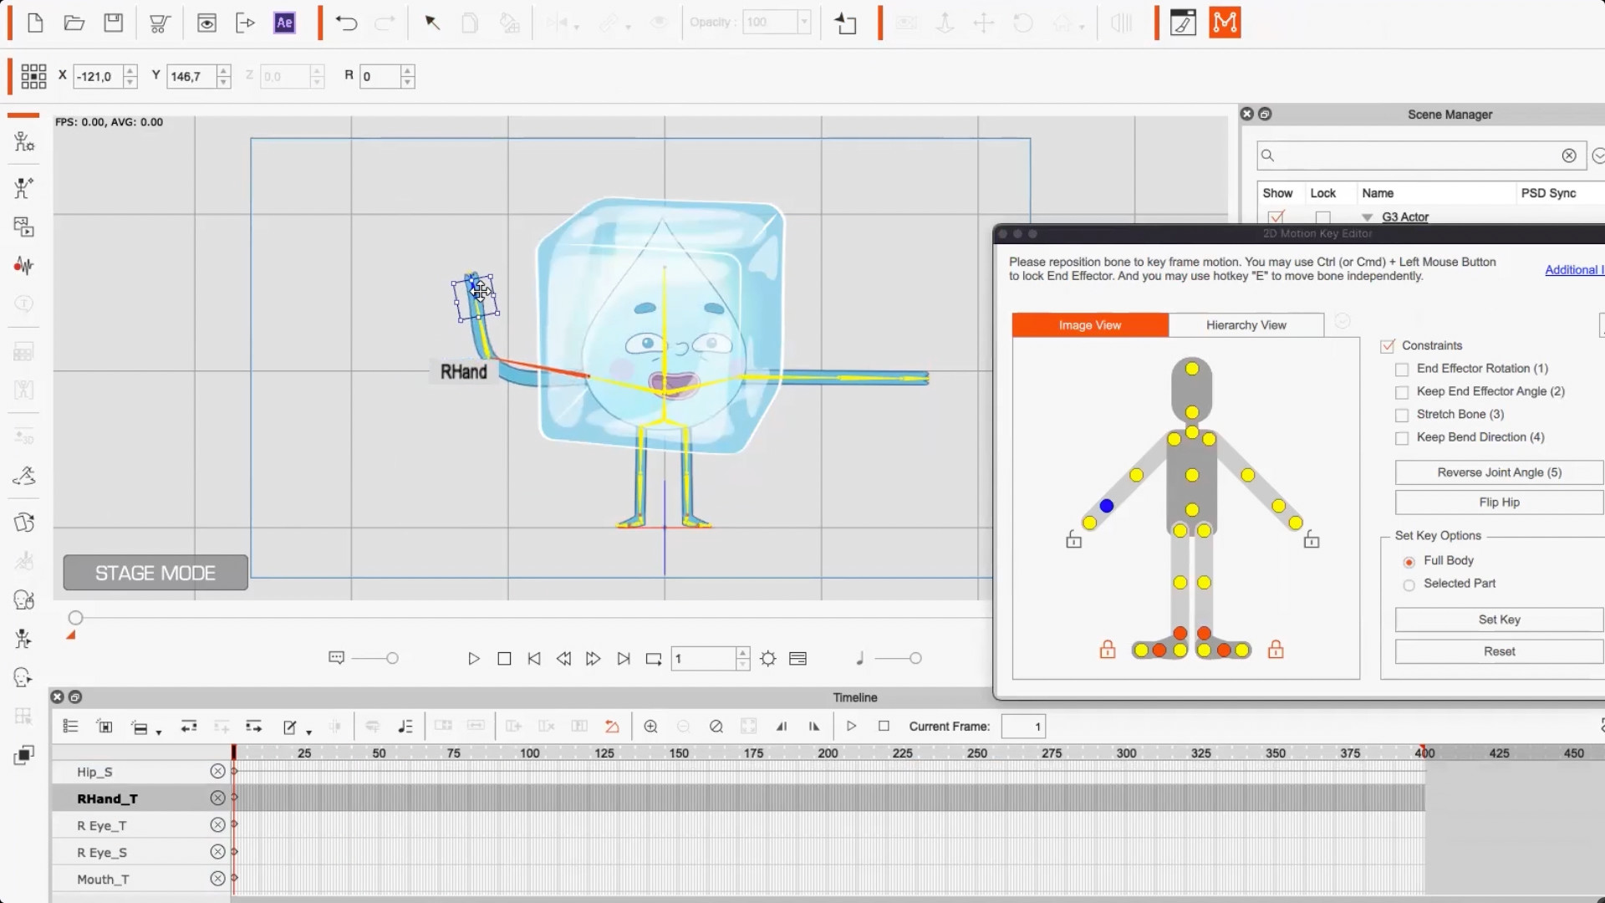Open the playback settings gear icon

point(768,659)
